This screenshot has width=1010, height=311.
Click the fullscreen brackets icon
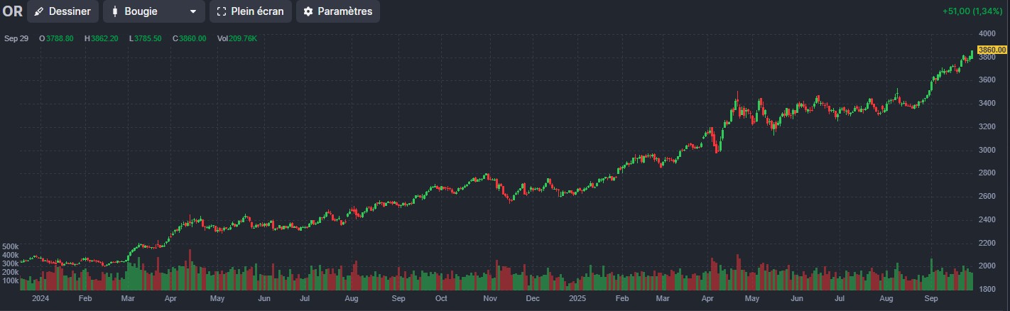[222, 11]
